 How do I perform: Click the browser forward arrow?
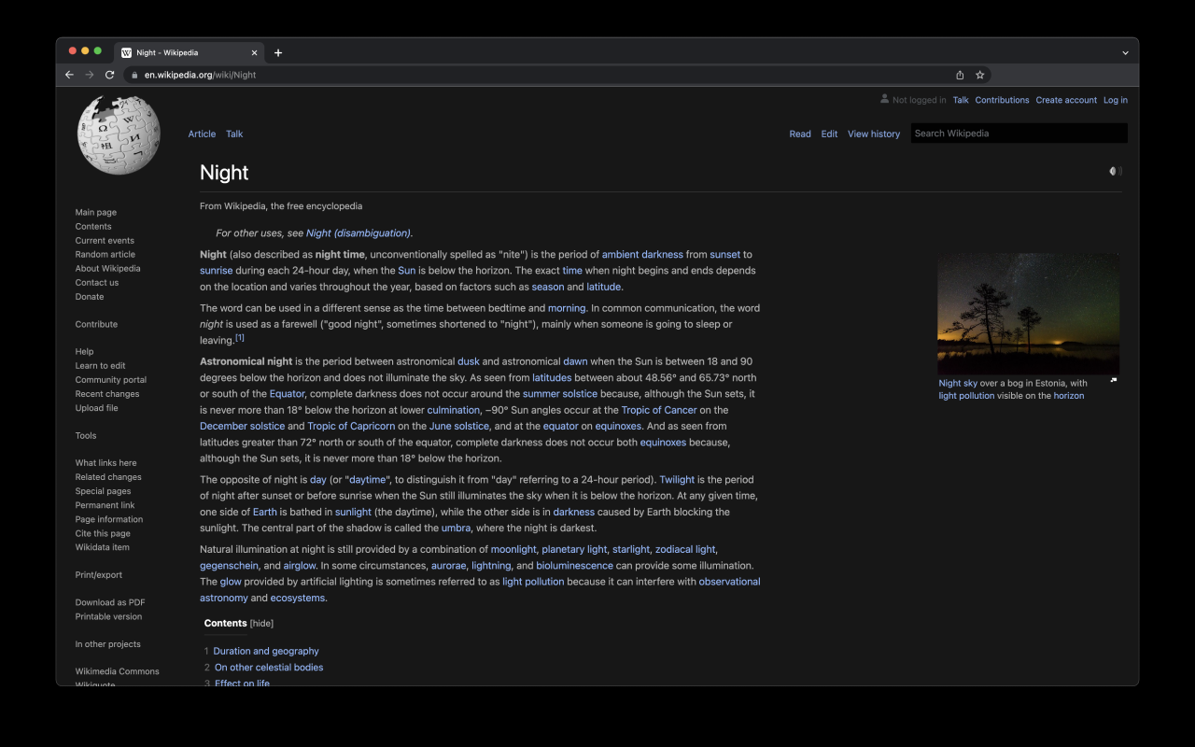[90, 75]
